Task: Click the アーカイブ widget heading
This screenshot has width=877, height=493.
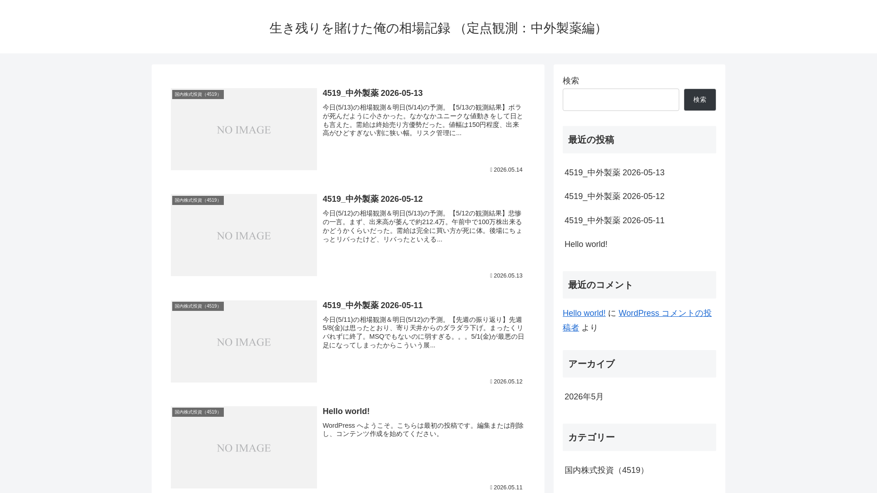Action: [639, 364]
